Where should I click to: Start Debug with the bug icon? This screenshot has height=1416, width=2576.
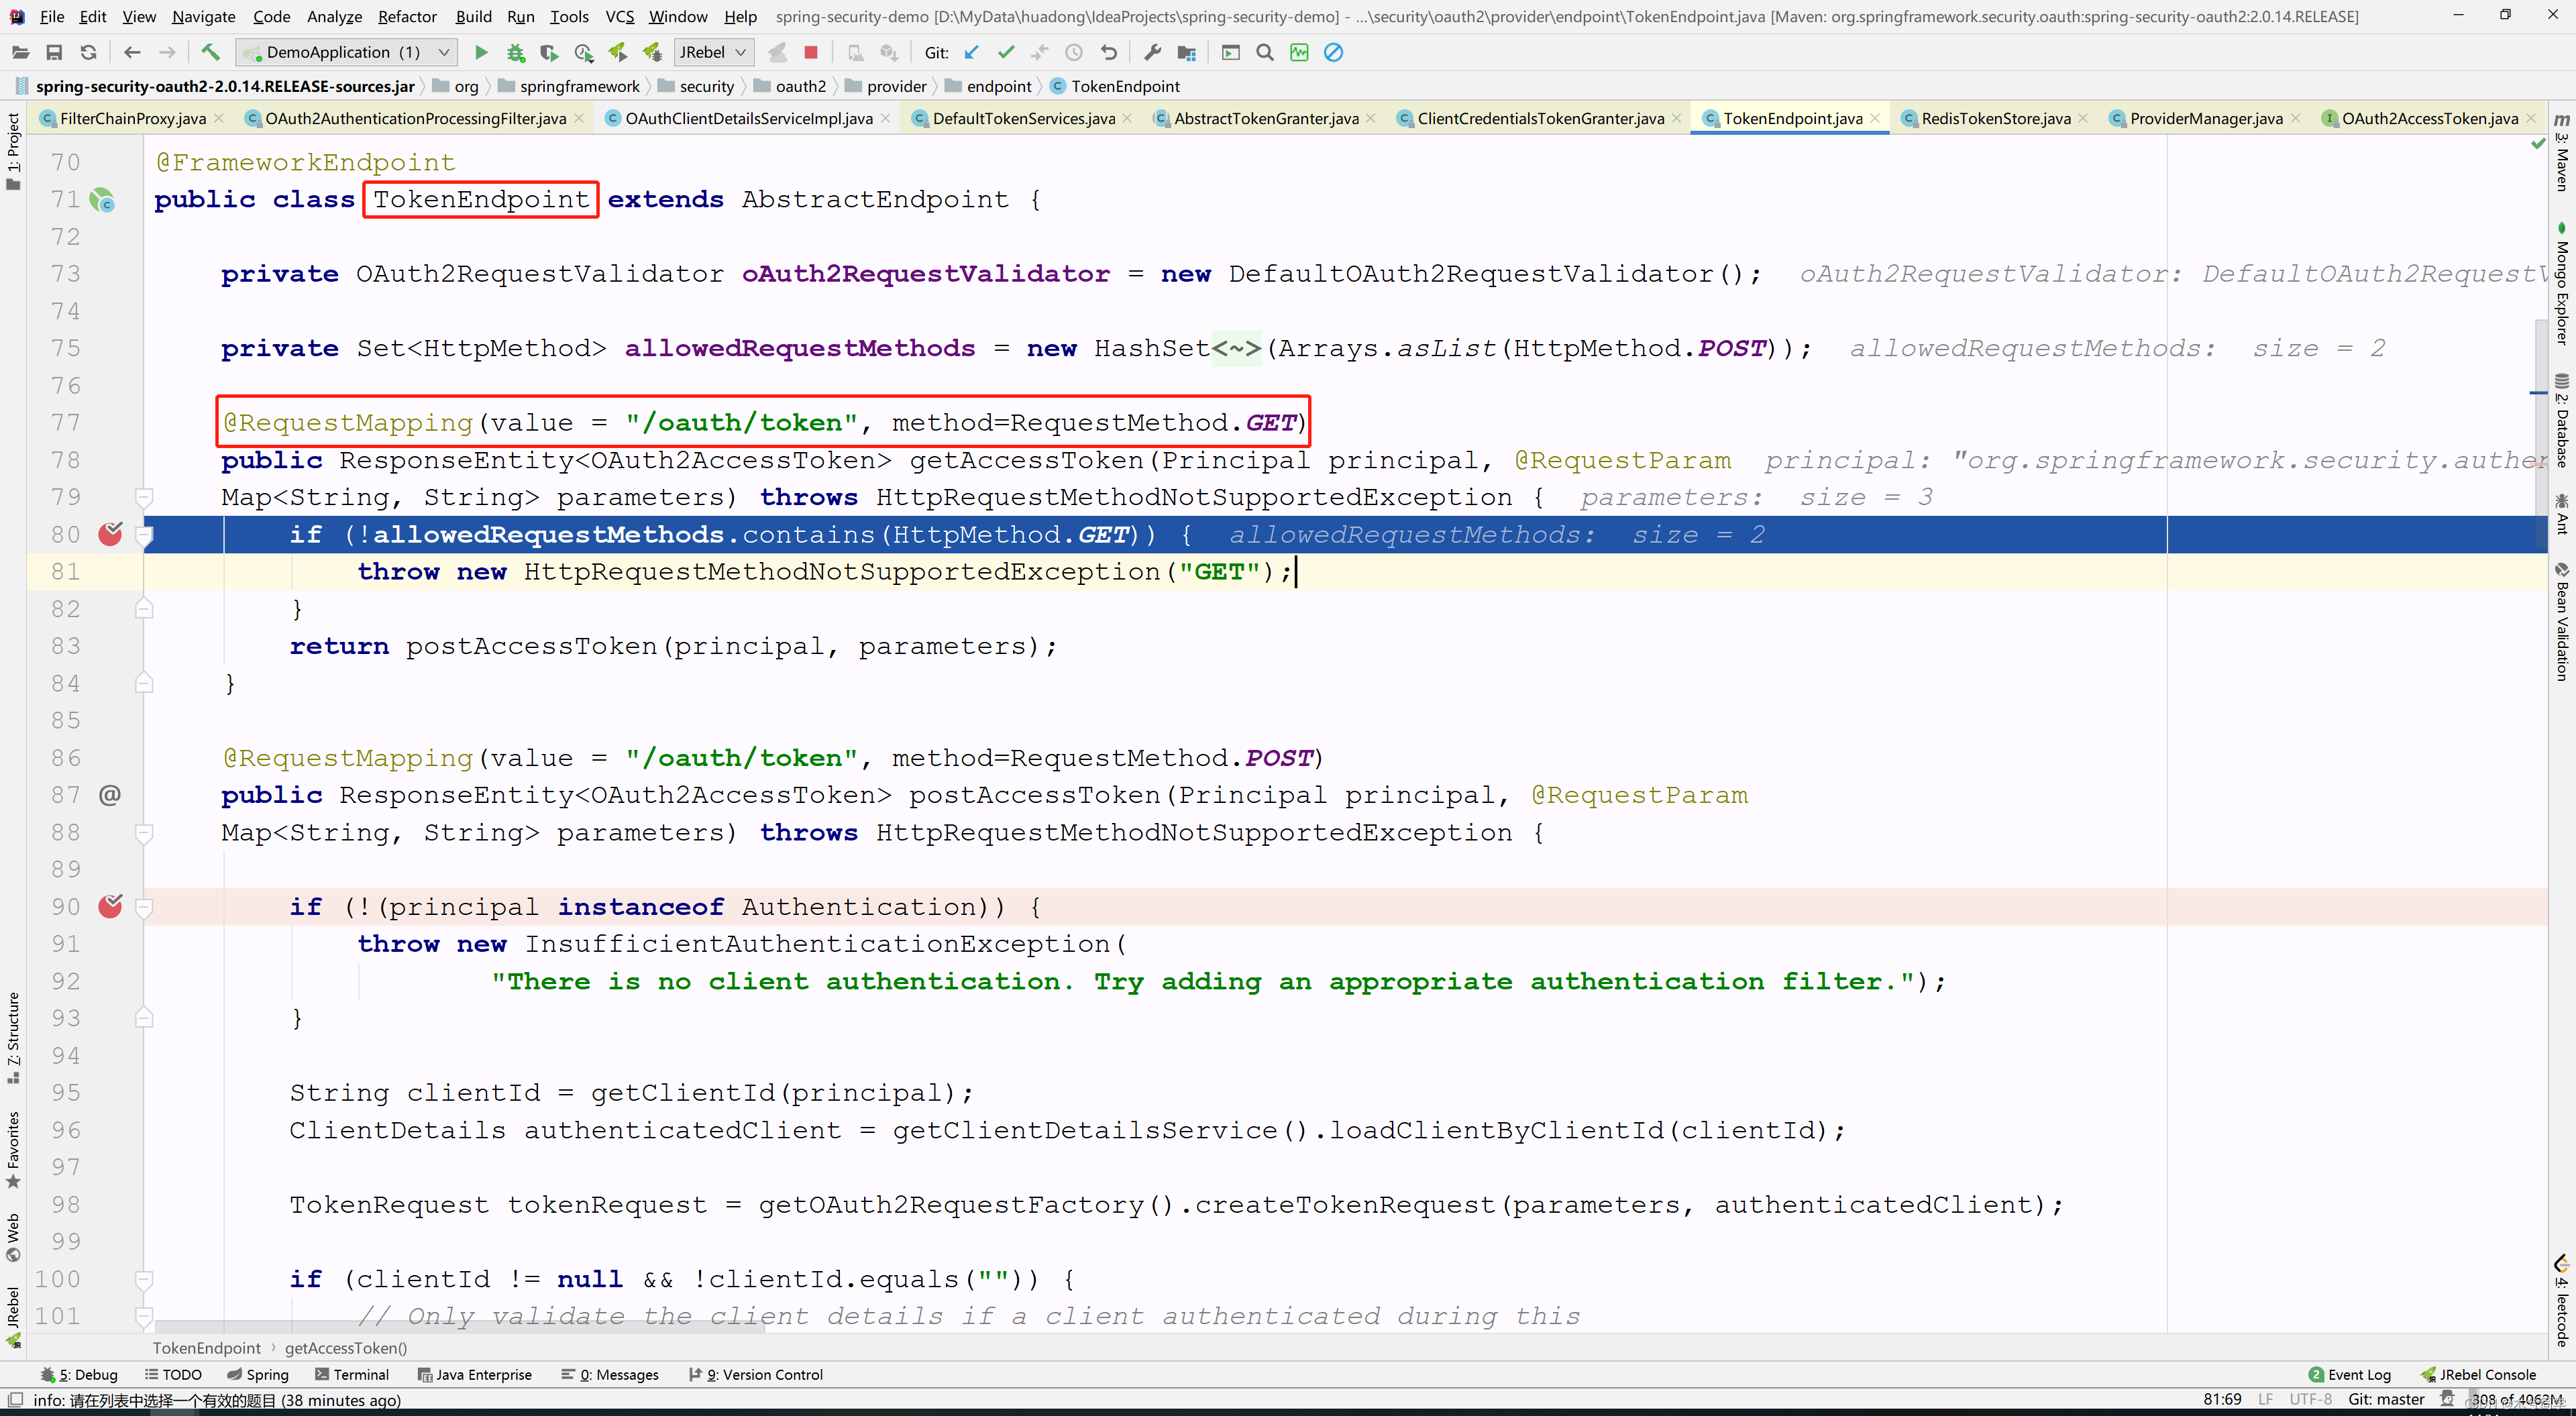tap(515, 53)
